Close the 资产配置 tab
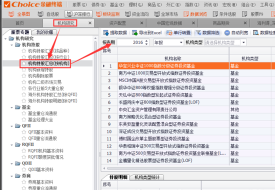 [x=141, y=23]
